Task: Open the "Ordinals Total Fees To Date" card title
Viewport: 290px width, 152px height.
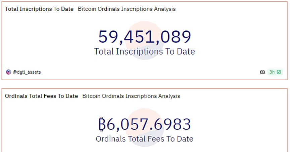Action: (x=41, y=96)
